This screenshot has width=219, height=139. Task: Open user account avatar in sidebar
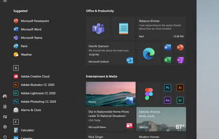(x=5, y=96)
